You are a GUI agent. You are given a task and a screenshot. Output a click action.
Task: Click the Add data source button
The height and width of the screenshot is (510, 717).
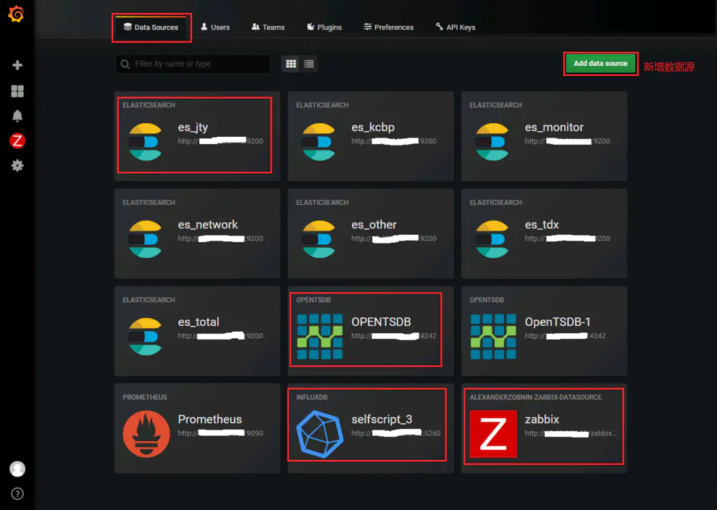pyautogui.click(x=600, y=64)
